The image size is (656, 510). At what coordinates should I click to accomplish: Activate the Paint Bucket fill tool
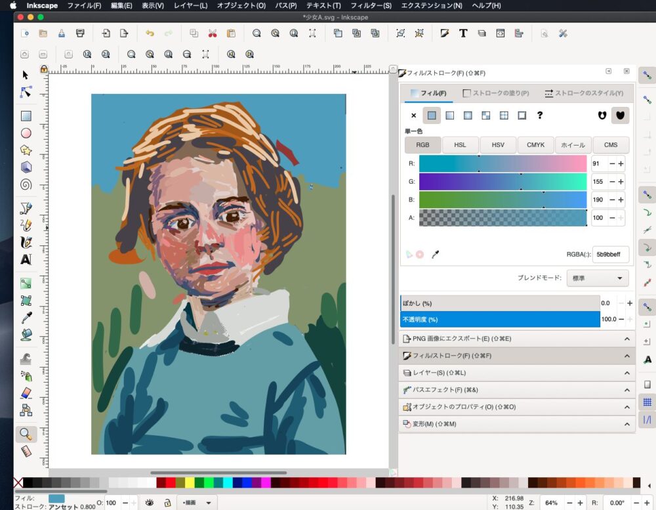[x=26, y=335]
